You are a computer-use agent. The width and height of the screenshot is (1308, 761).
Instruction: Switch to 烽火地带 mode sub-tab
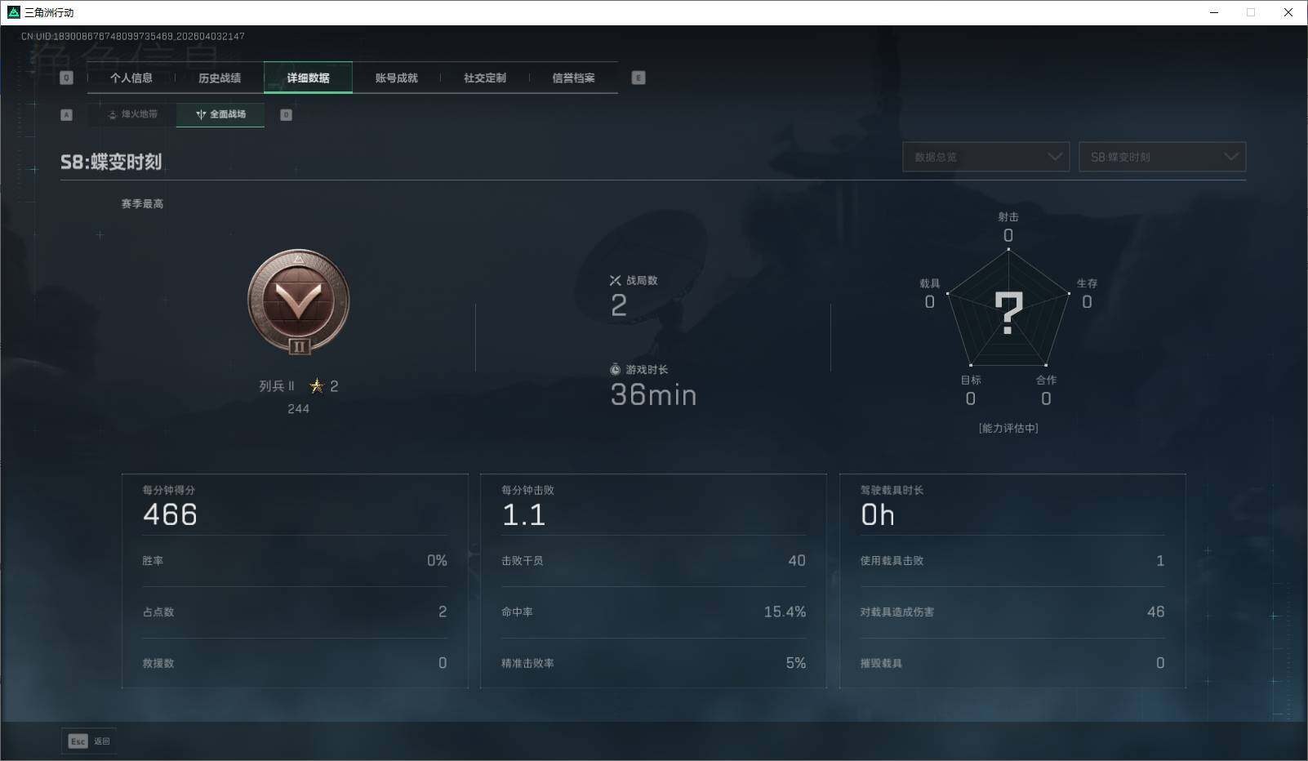132,114
